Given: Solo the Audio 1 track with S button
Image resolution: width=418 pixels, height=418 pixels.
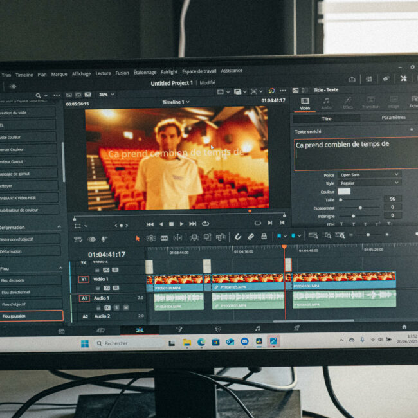Looking at the screenshot, I should point(116,307).
